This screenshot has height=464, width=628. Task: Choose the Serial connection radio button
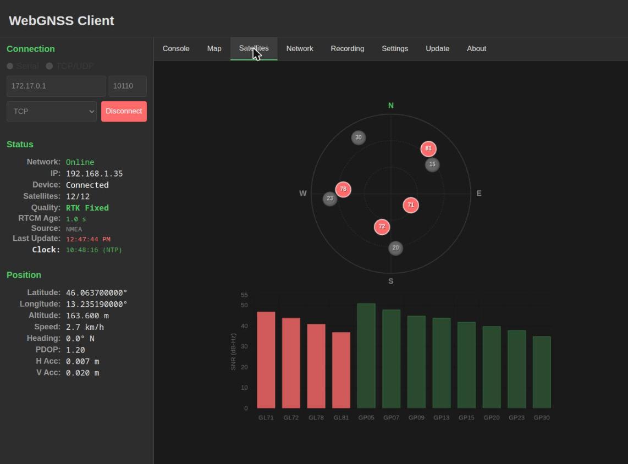[10, 66]
